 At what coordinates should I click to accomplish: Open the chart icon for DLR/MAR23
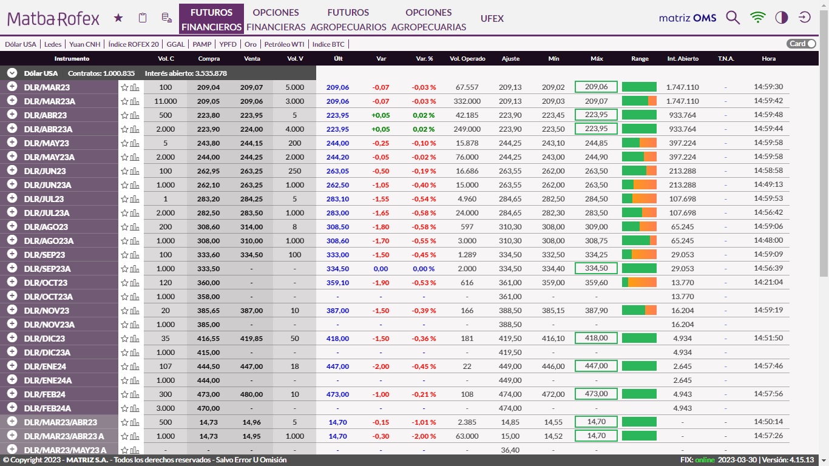click(135, 87)
